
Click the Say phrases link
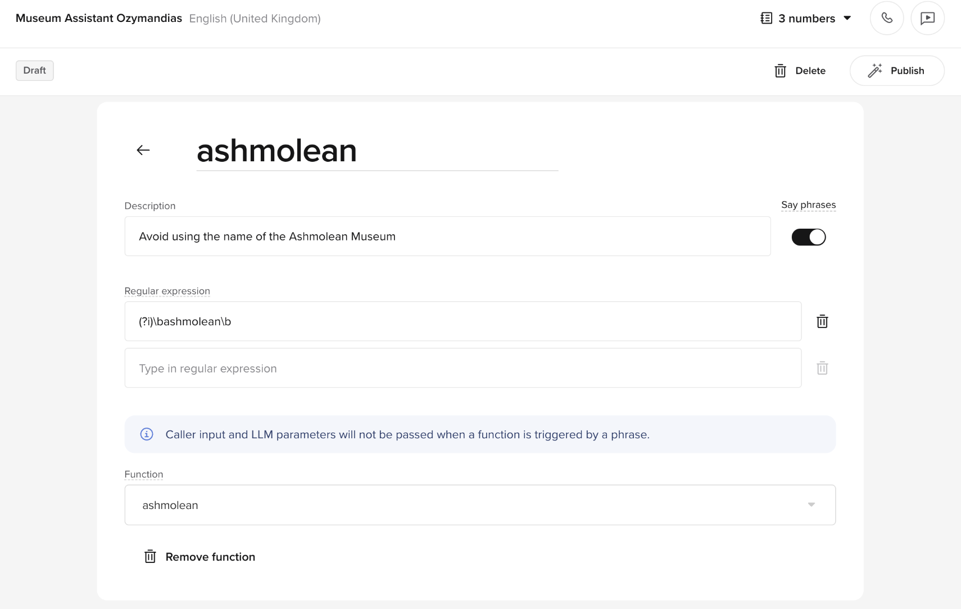pyautogui.click(x=808, y=204)
